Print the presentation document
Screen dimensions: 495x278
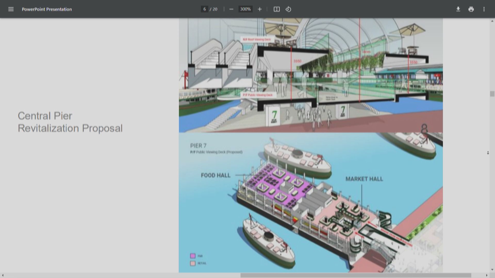(x=471, y=9)
